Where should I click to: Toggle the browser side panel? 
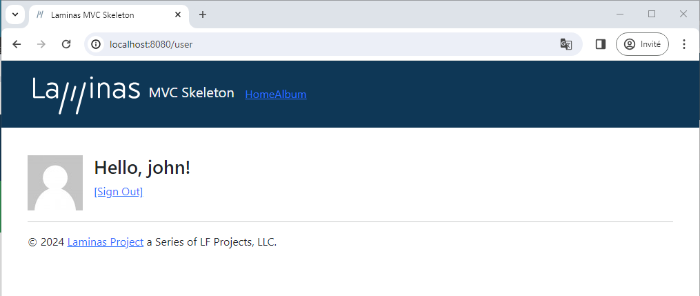click(600, 44)
